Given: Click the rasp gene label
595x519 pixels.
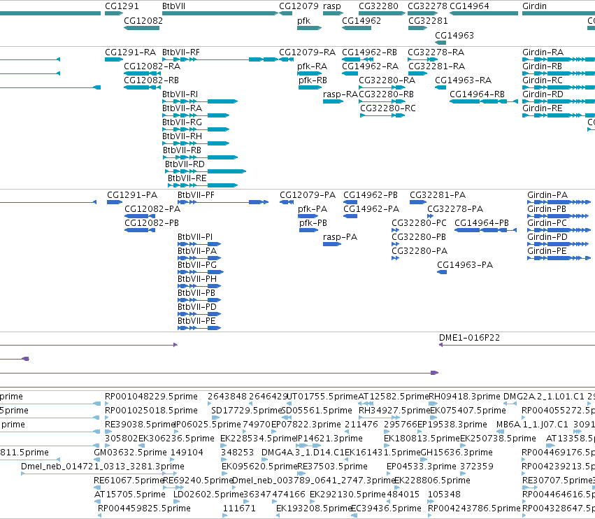Looking at the screenshot, I should coord(332,6).
